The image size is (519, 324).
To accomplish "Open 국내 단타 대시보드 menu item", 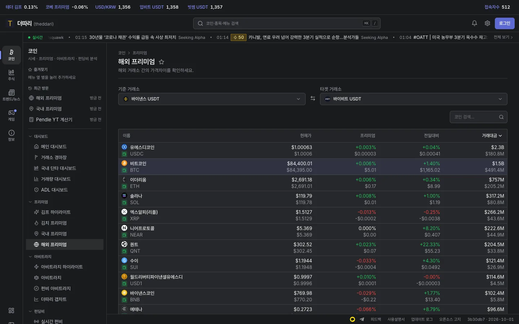I will point(65,168).
